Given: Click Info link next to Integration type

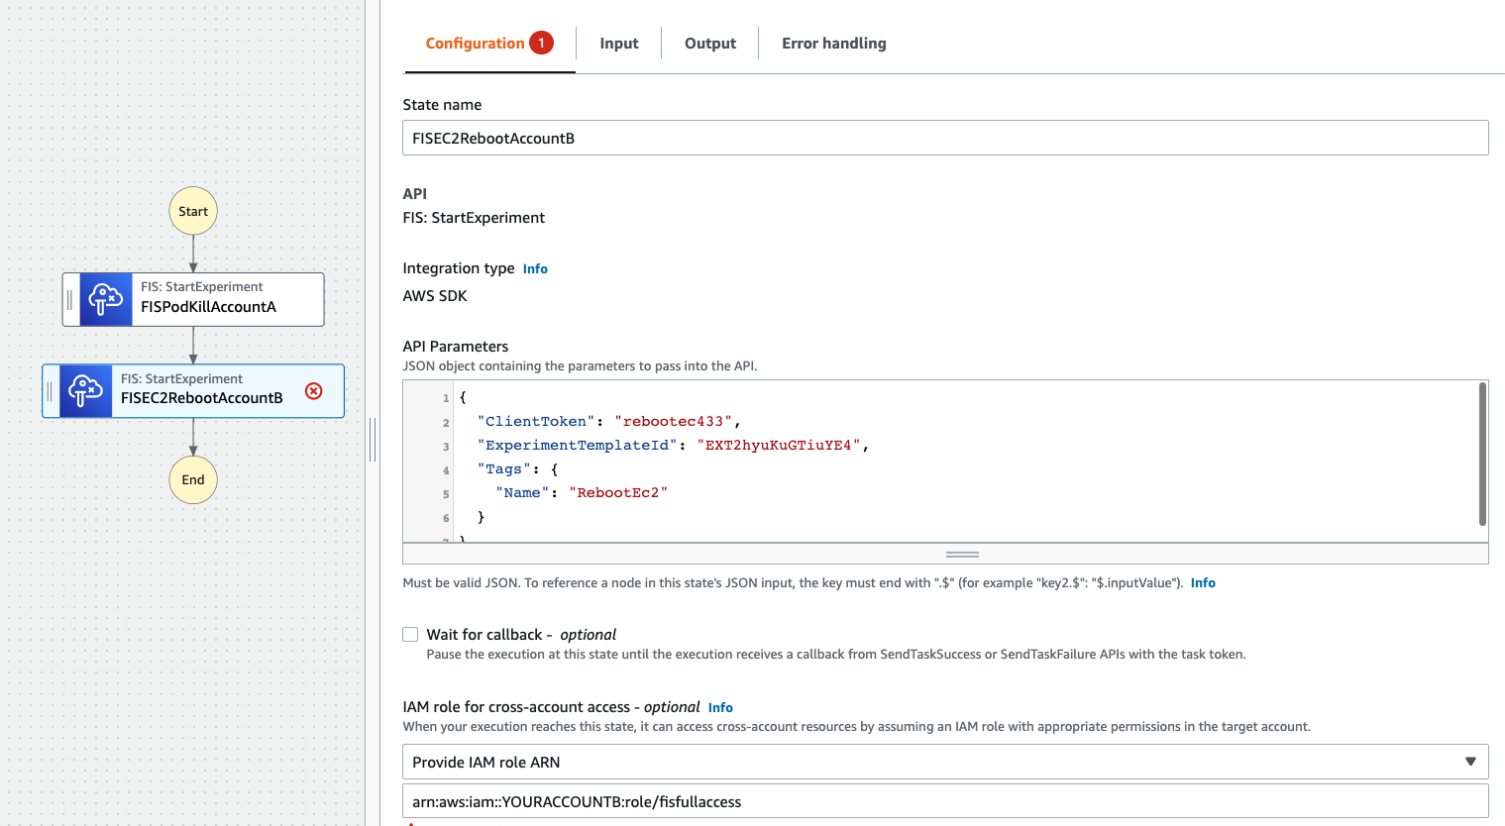Looking at the screenshot, I should click(x=535, y=269).
